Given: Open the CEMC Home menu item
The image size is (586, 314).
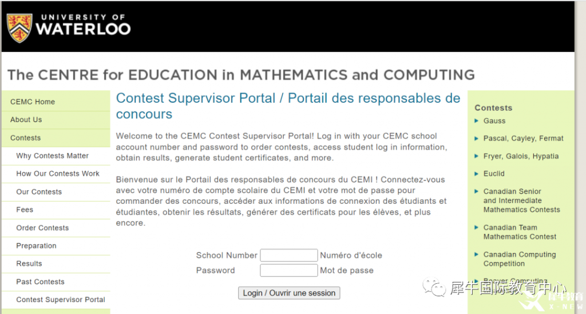Looking at the screenshot, I should click(33, 102).
